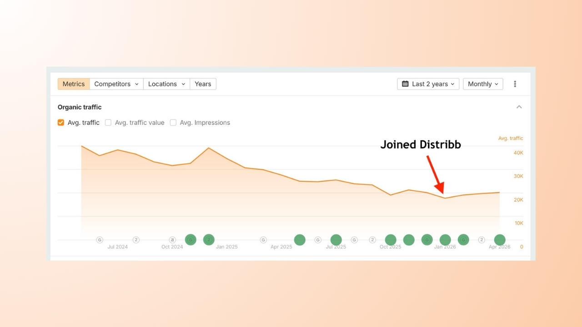
Task: Select the Metrics tab
Action: (74, 84)
